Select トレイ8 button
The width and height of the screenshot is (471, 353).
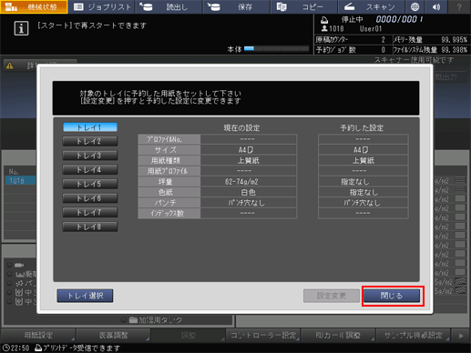pyautogui.click(x=90, y=227)
